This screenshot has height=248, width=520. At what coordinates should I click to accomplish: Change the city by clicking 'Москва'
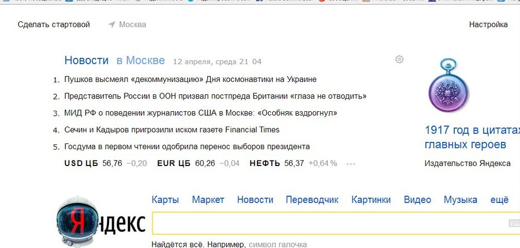(133, 25)
